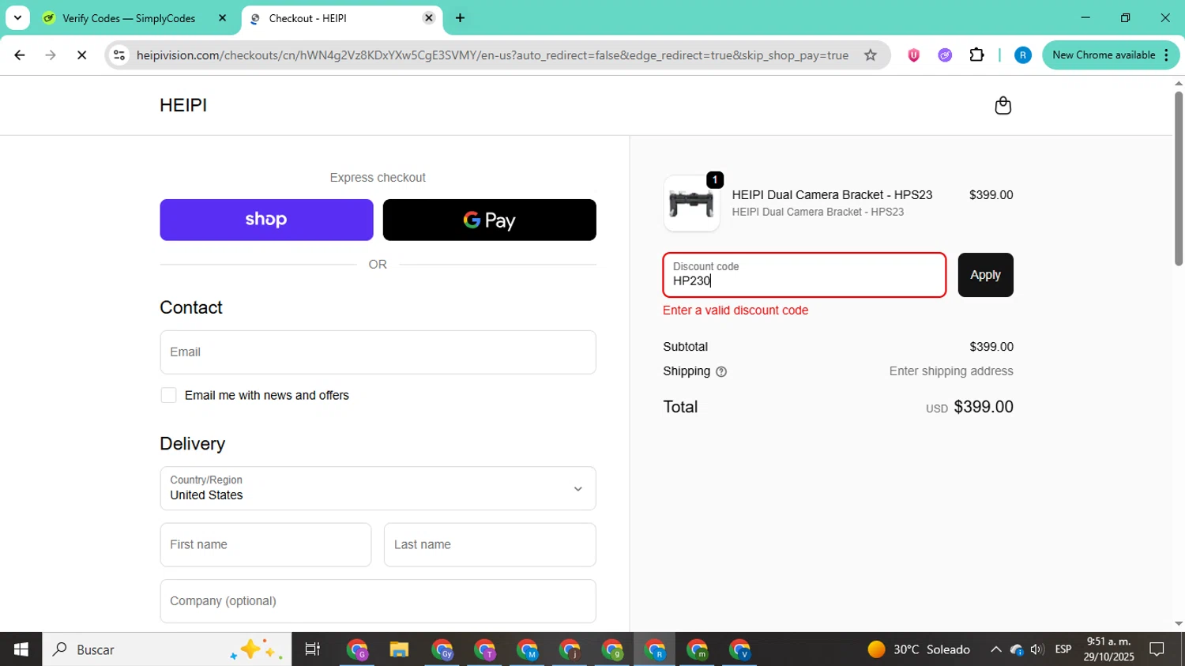Open the taskbar clock and date
The image size is (1185, 666).
pyautogui.click(x=1109, y=649)
